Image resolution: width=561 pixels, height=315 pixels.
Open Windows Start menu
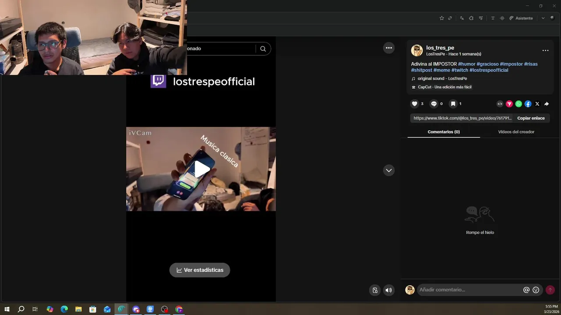click(7, 309)
